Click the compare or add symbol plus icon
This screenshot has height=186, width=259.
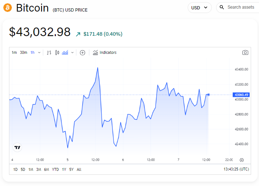coord(82,53)
